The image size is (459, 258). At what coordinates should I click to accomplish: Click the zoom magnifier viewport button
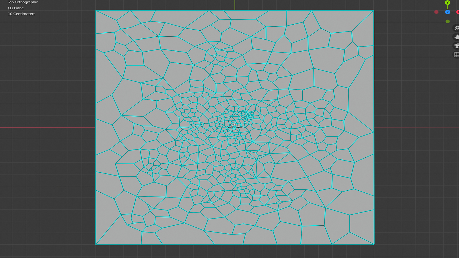456,28
